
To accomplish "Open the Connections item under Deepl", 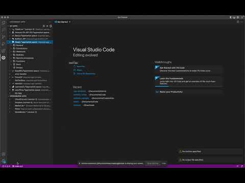I will [x=22, y=48].
